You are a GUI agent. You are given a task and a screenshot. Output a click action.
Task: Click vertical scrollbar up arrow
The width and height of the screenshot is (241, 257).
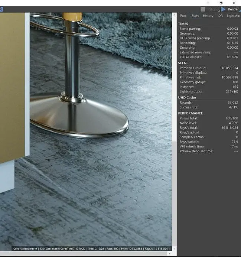point(174,15)
